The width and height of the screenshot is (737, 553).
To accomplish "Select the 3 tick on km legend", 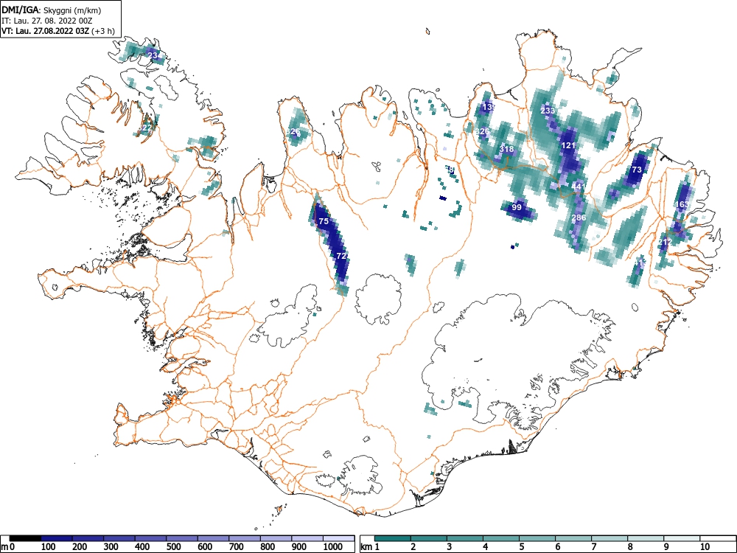I will (x=450, y=546).
